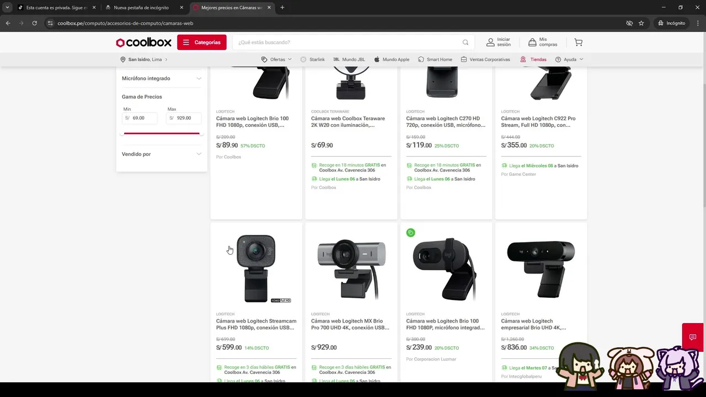This screenshot has height=397, width=706.
Task: Click the S/ 836.00 price text
Action: (x=514, y=347)
